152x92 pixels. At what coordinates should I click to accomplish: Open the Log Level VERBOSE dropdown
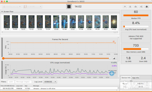[50, 82]
